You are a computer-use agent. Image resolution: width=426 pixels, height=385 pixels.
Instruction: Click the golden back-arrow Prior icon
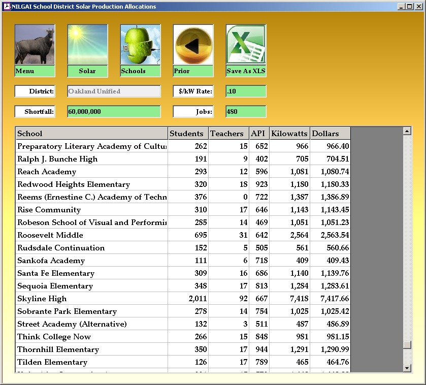click(x=193, y=45)
